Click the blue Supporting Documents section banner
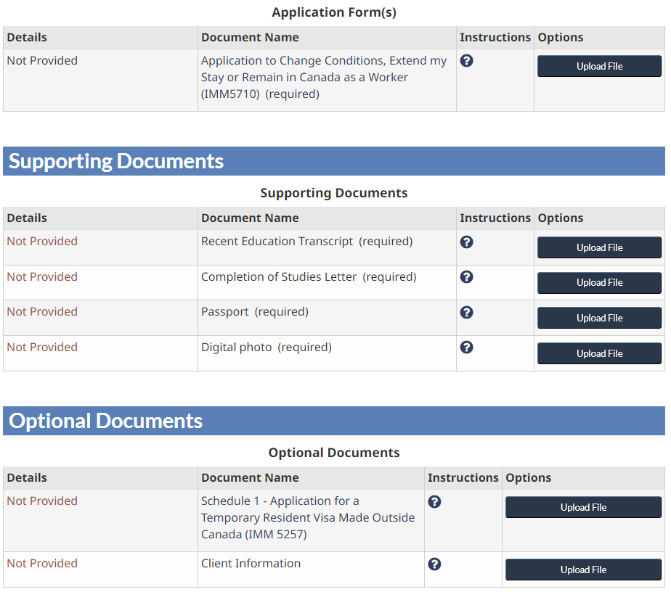The image size is (671, 600). pyautogui.click(x=334, y=161)
